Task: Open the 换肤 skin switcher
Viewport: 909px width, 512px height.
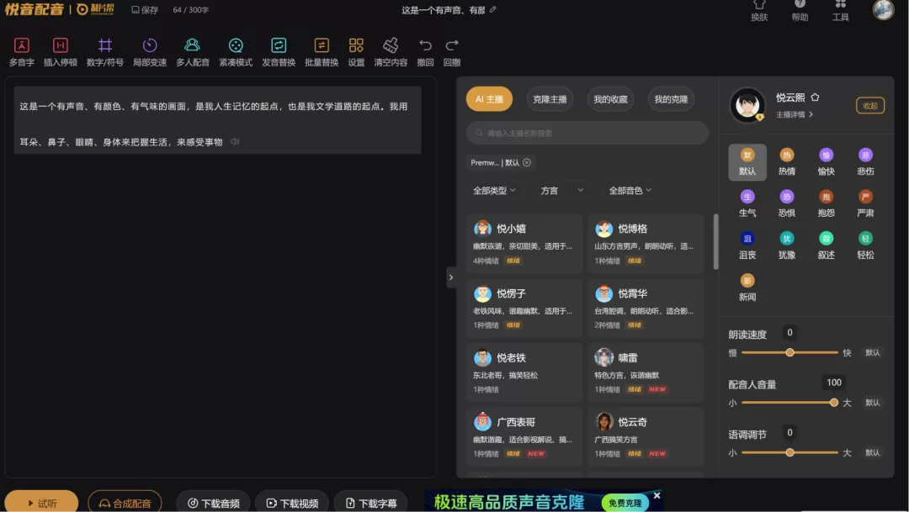Action: coord(759,10)
